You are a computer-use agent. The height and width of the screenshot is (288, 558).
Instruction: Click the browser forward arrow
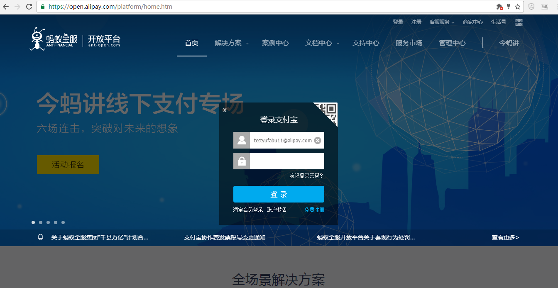point(17,7)
